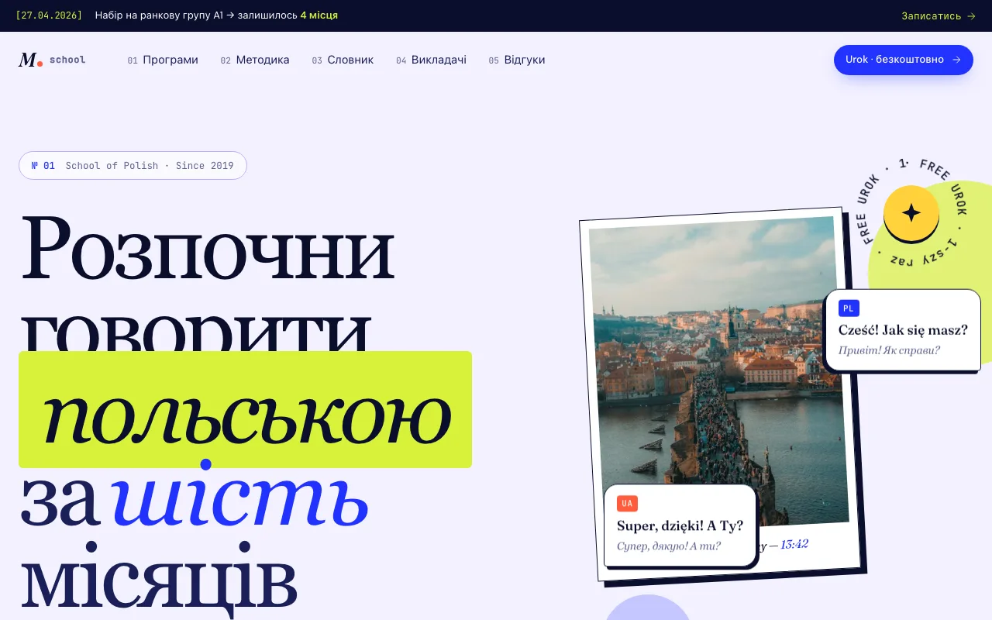Go to the Словник section
Screen dimensions: 992x620
(x=343, y=60)
